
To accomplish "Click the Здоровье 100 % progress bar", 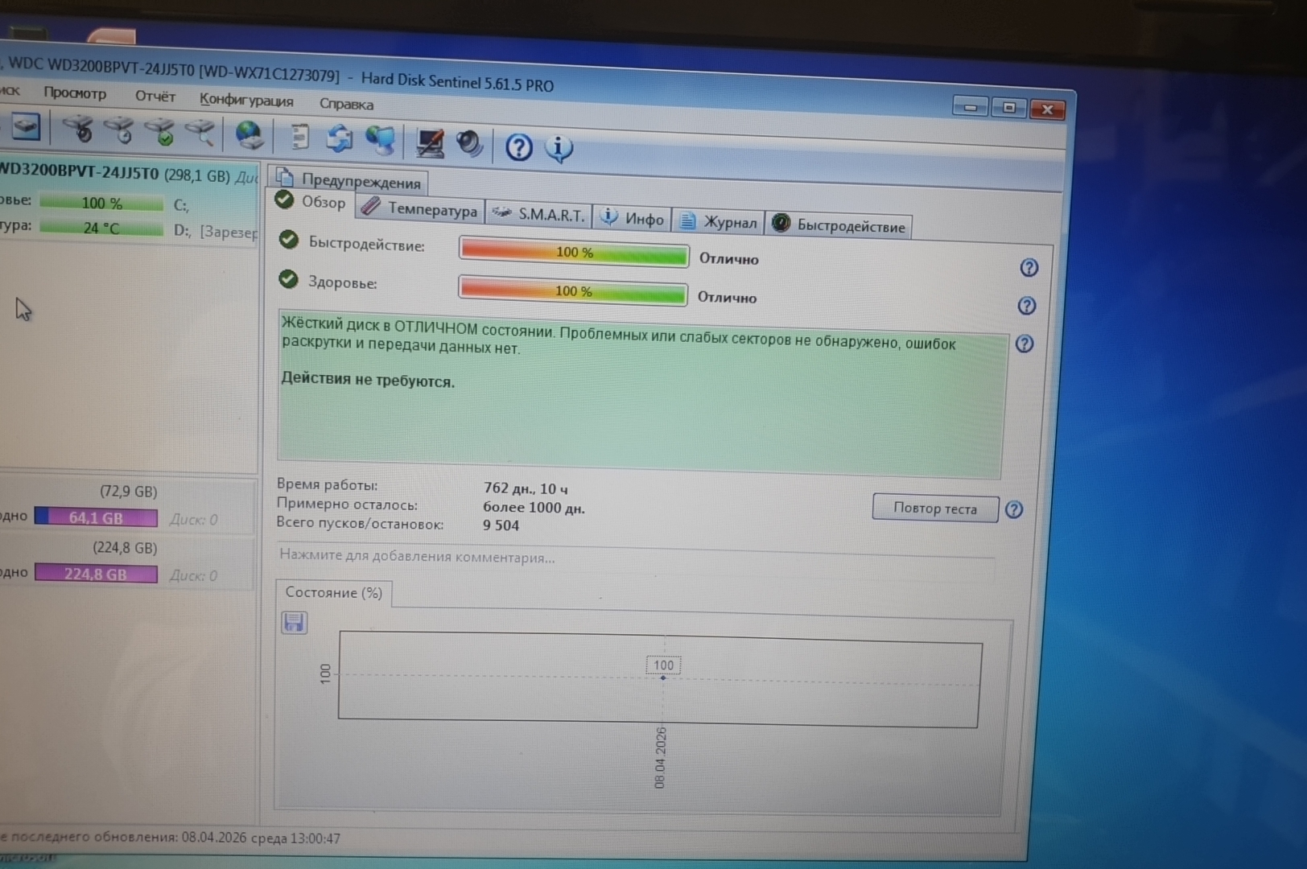I will point(572,290).
